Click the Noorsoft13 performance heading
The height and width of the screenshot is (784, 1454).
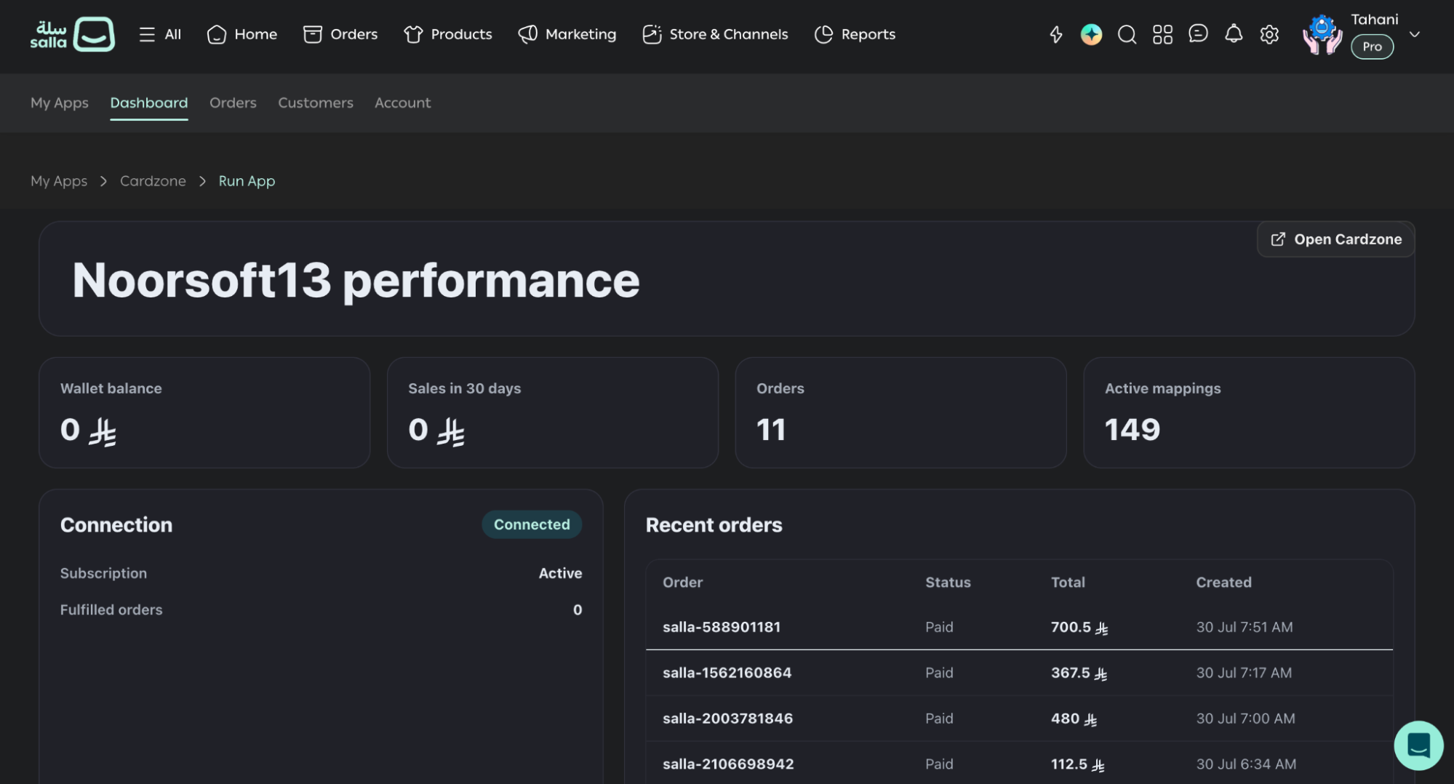tap(356, 281)
